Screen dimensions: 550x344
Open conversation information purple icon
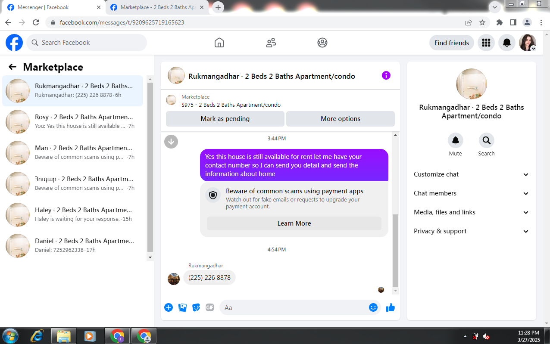[386, 75]
